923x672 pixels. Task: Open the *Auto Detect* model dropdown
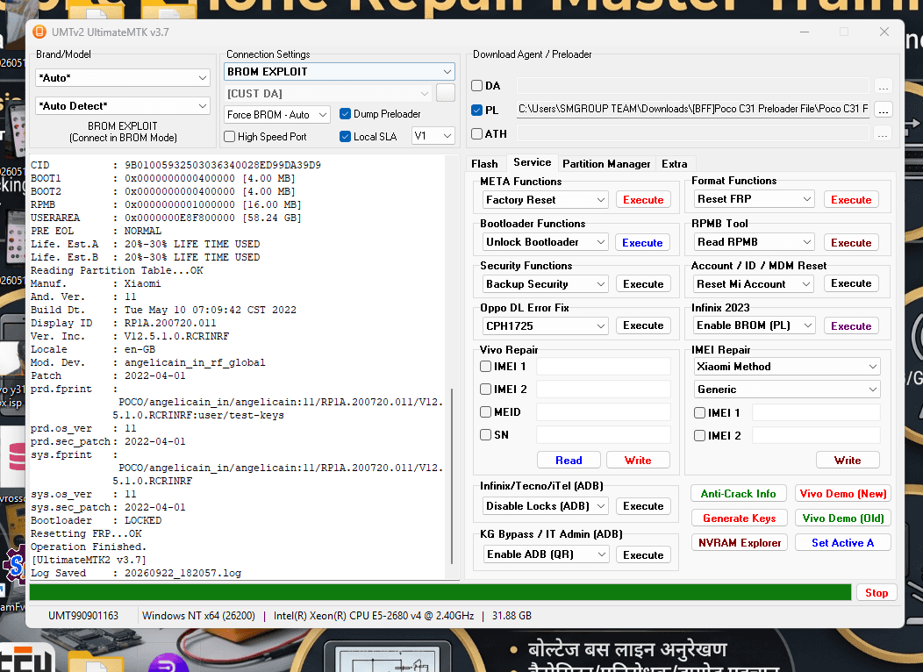click(123, 106)
